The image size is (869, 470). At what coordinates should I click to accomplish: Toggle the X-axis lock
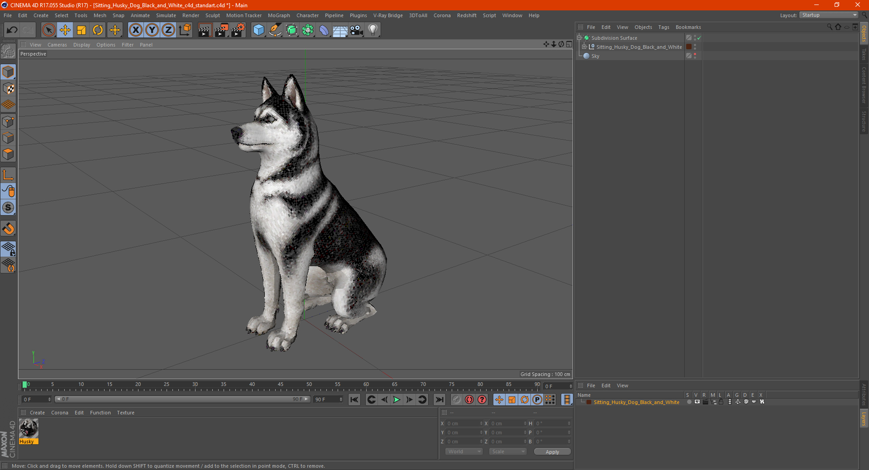(135, 30)
